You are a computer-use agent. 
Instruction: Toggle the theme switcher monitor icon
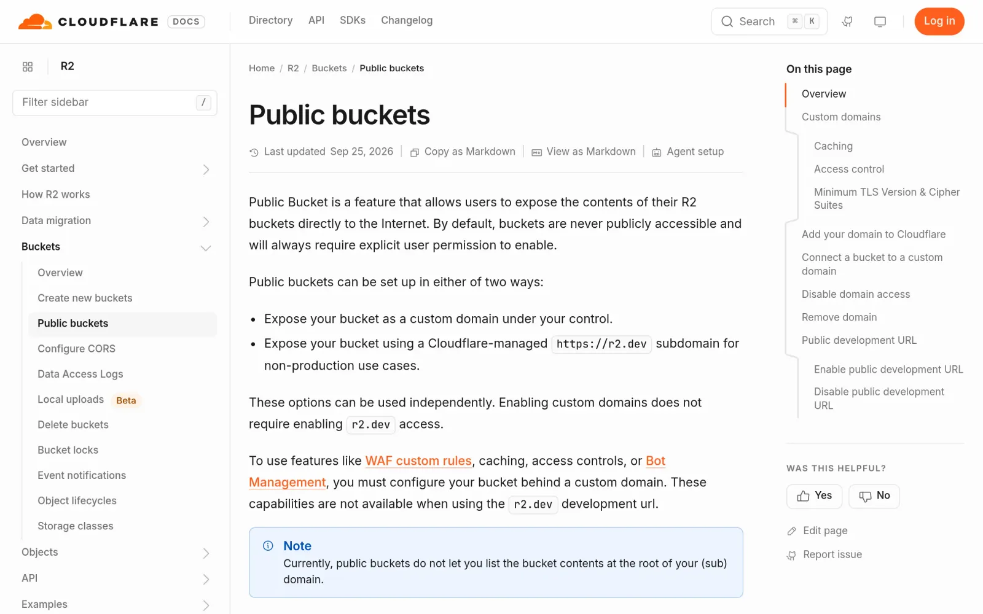(880, 21)
